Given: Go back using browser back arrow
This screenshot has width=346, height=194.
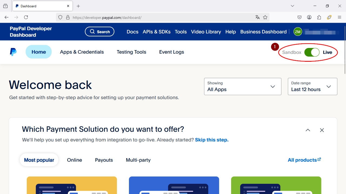Looking at the screenshot, I should [x=6, y=17].
